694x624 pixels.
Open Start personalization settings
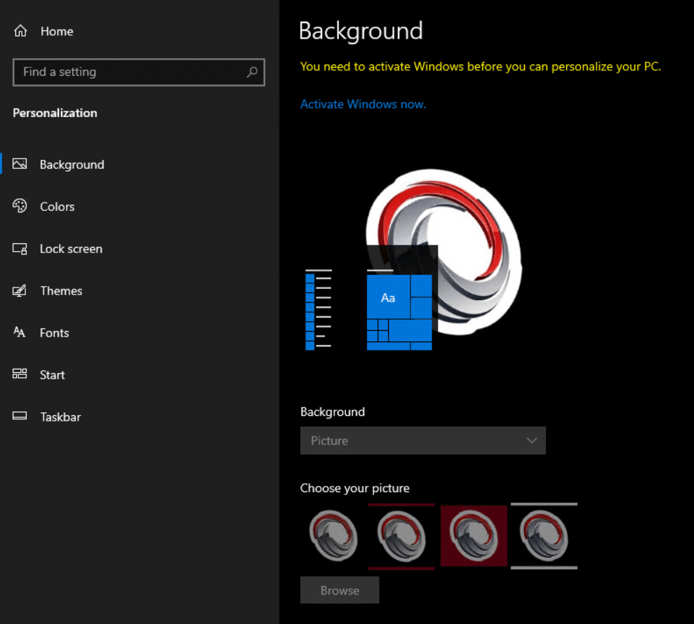click(52, 375)
